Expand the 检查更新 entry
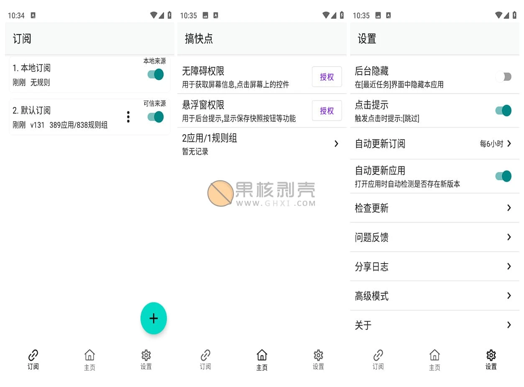 point(434,208)
